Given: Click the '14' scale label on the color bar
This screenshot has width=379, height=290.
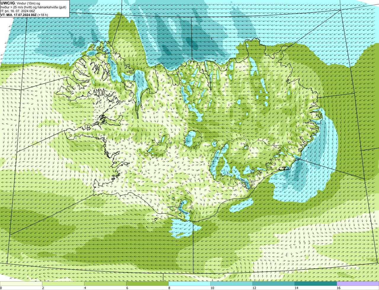Looking at the screenshot, I should [x=296, y=288].
